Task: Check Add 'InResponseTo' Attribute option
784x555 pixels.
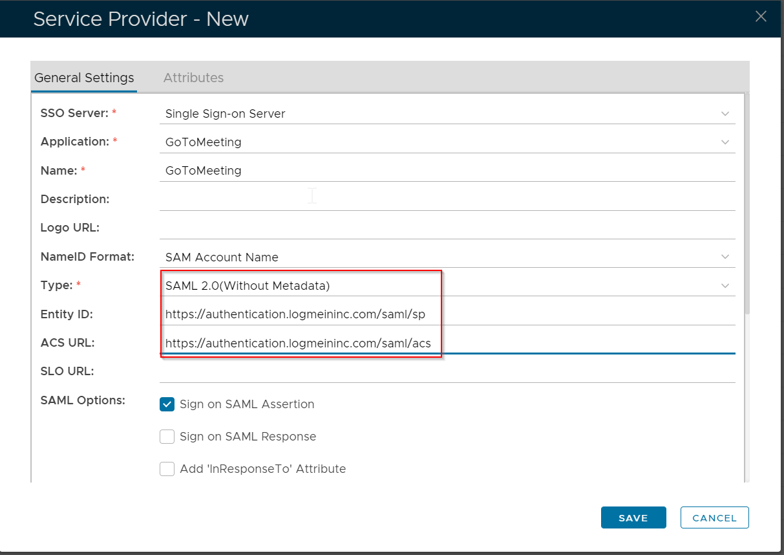Action: [x=167, y=469]
